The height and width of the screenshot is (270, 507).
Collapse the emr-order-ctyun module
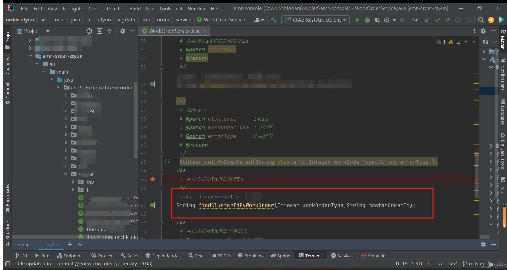point(30,56)
